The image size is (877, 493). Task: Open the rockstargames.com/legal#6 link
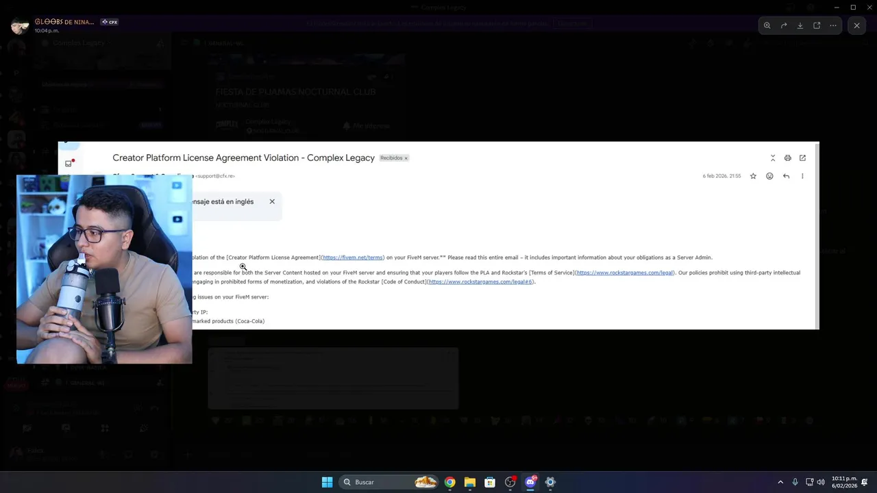[x=480, y=281]
